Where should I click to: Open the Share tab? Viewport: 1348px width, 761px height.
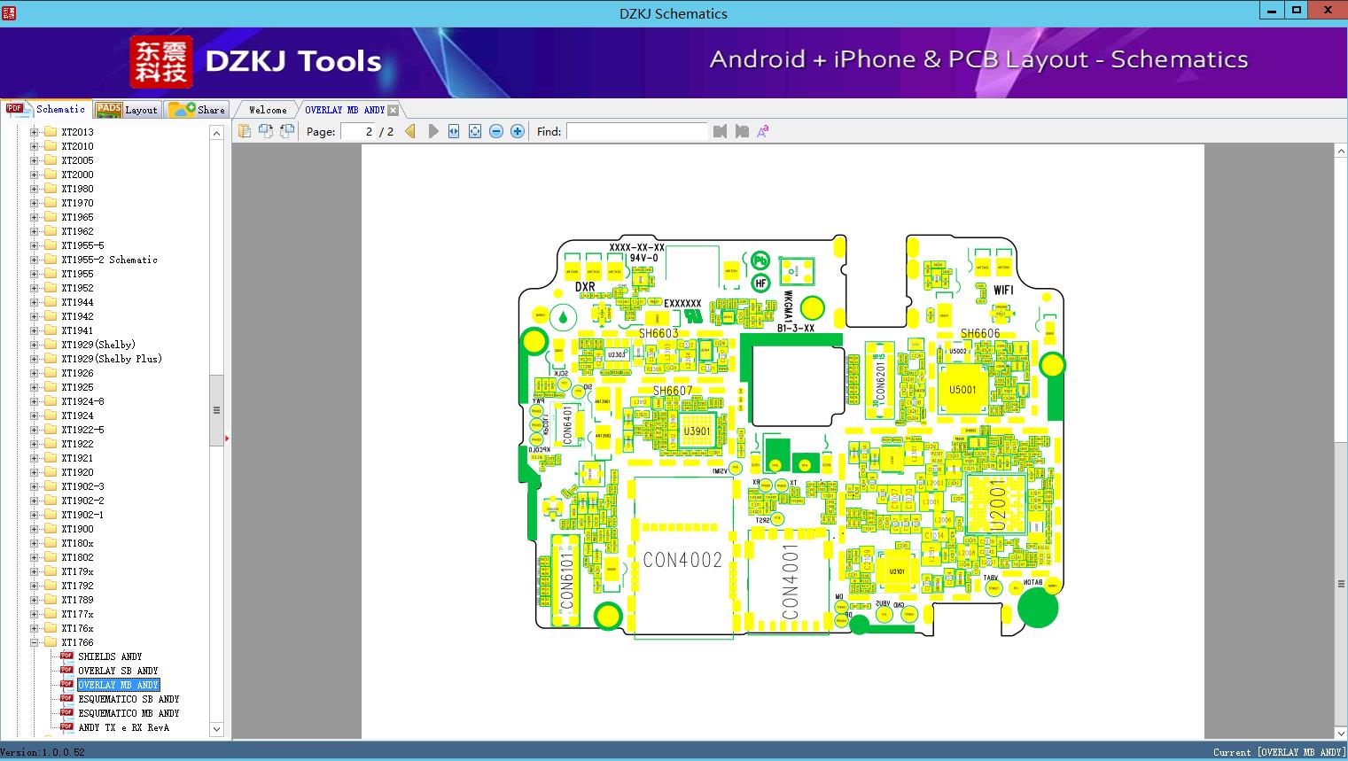click(x=197, y=109)
